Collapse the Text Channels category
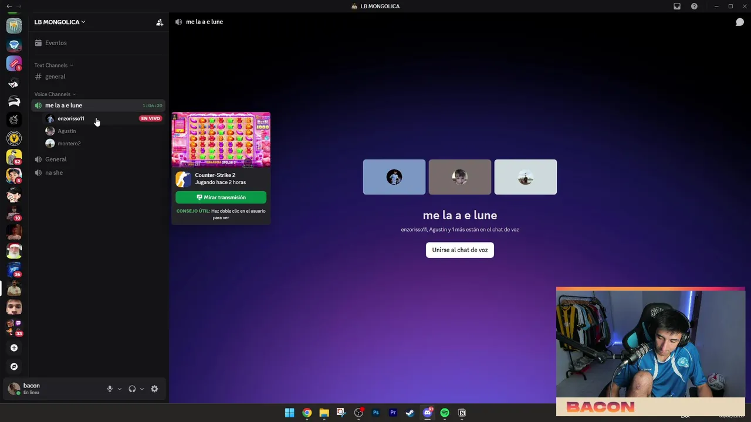Image resolution: width=751 pixels, height=422 pixels. (x=53, y=66)
